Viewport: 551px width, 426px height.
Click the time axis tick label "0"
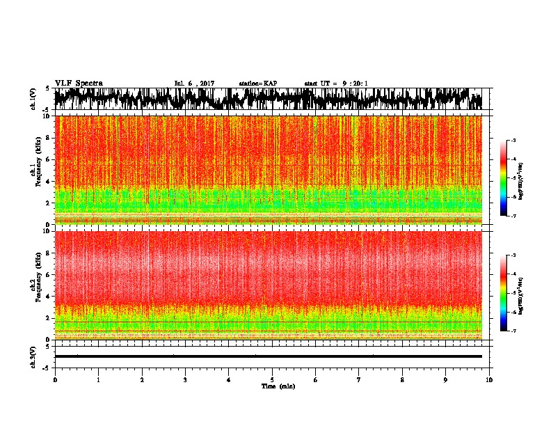pos(55,380)
